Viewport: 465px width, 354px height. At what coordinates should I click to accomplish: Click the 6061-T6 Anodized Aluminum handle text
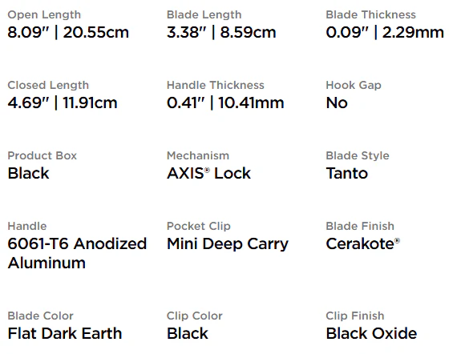[x=77, y=253]
